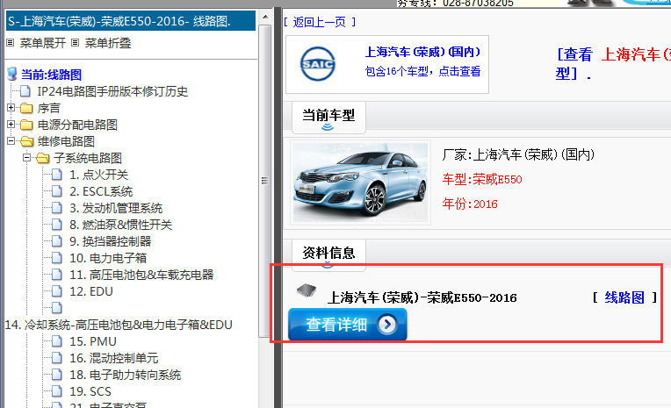Click 菜单折叠 to collapse all menus
This screenshot has height=408, width=671.
[x=108, y=43]
